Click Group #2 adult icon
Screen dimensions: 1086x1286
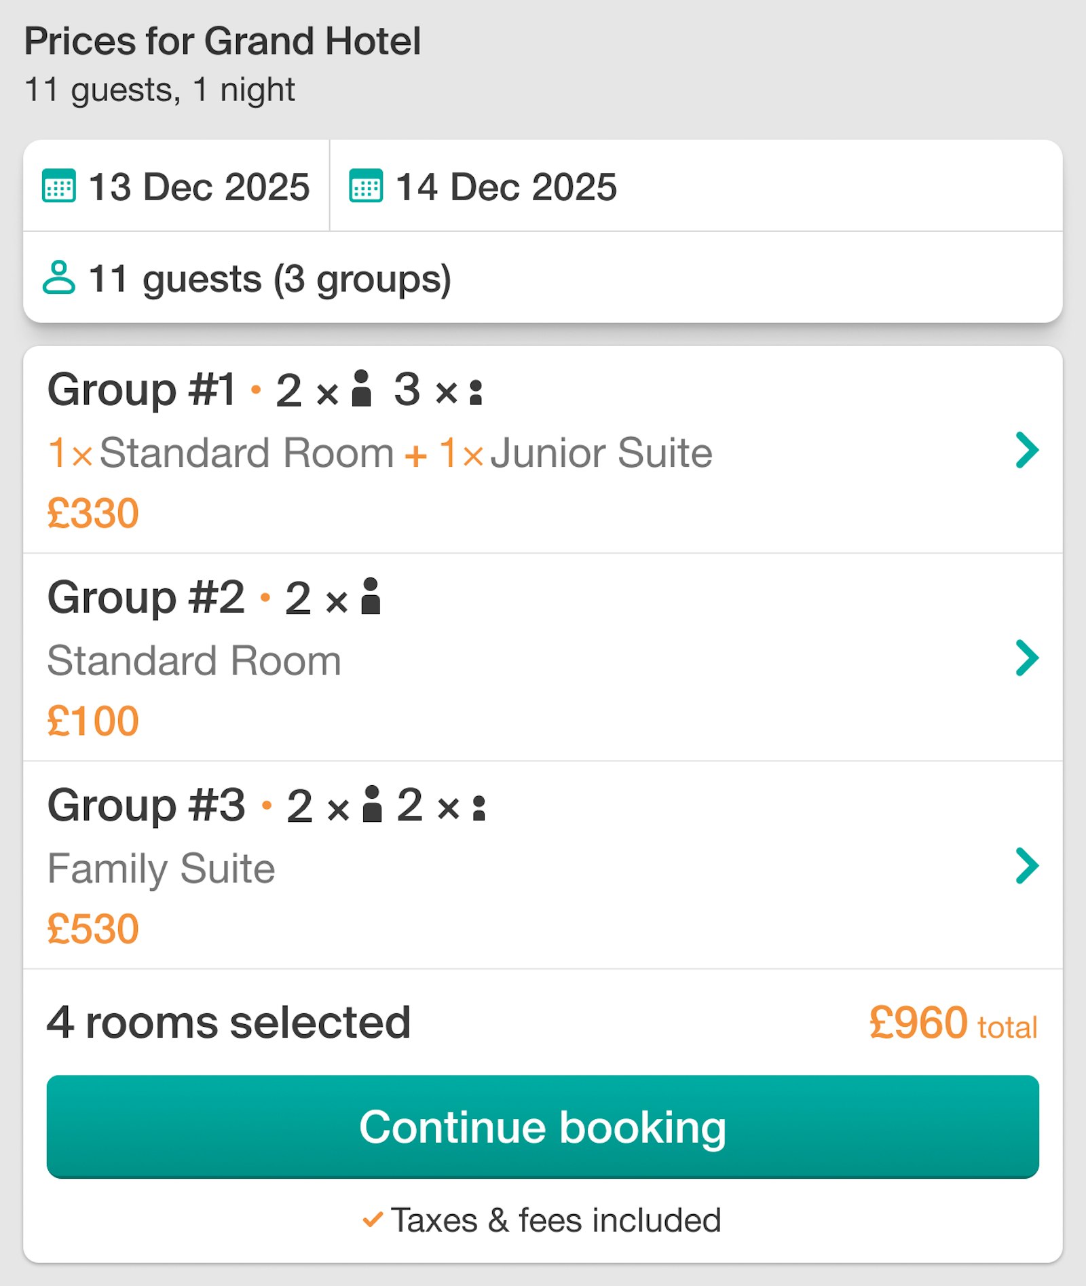click(x=371, y=597)
